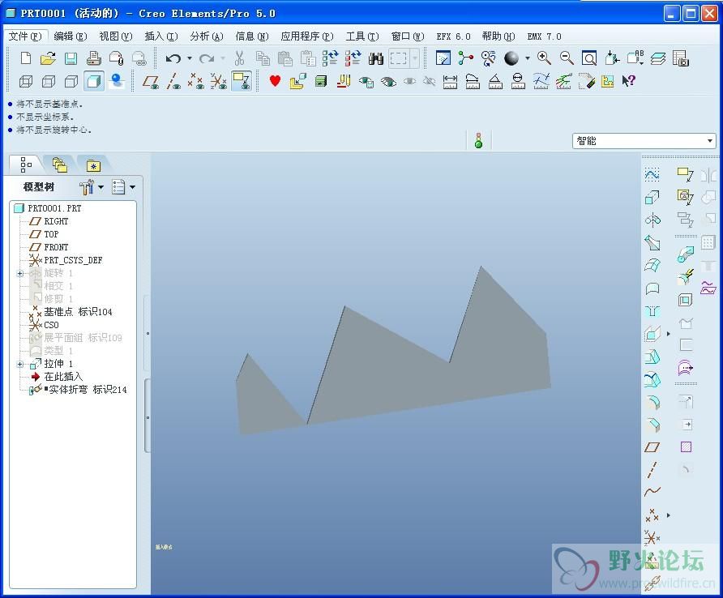Refit the model with the zoom-fit icon
The width and height of the screenshot is (723, 598).
point(588,58)
